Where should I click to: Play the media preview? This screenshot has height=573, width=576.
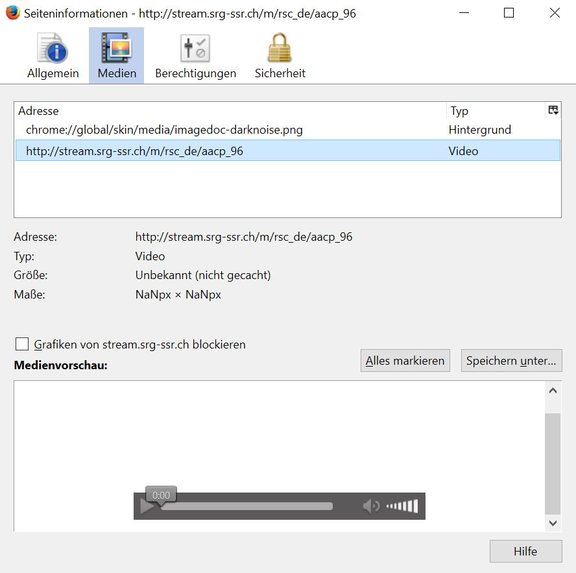point(147,506)
